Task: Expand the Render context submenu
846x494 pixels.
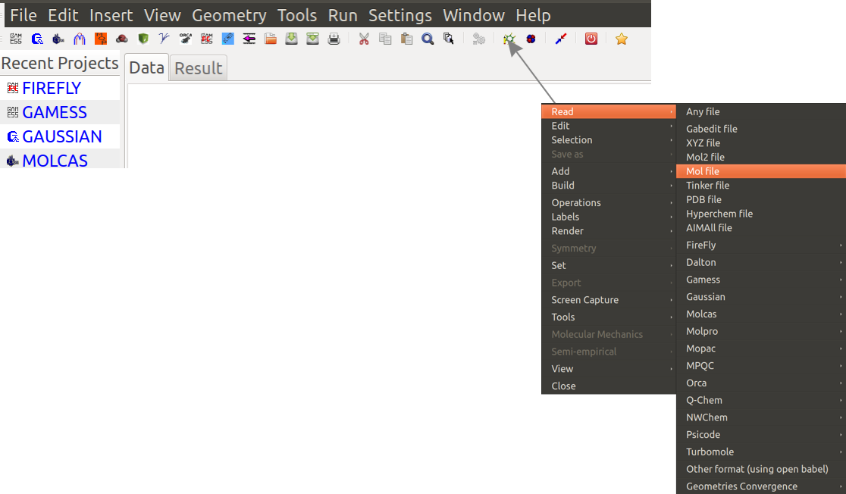Action: [x=609, y=231]
